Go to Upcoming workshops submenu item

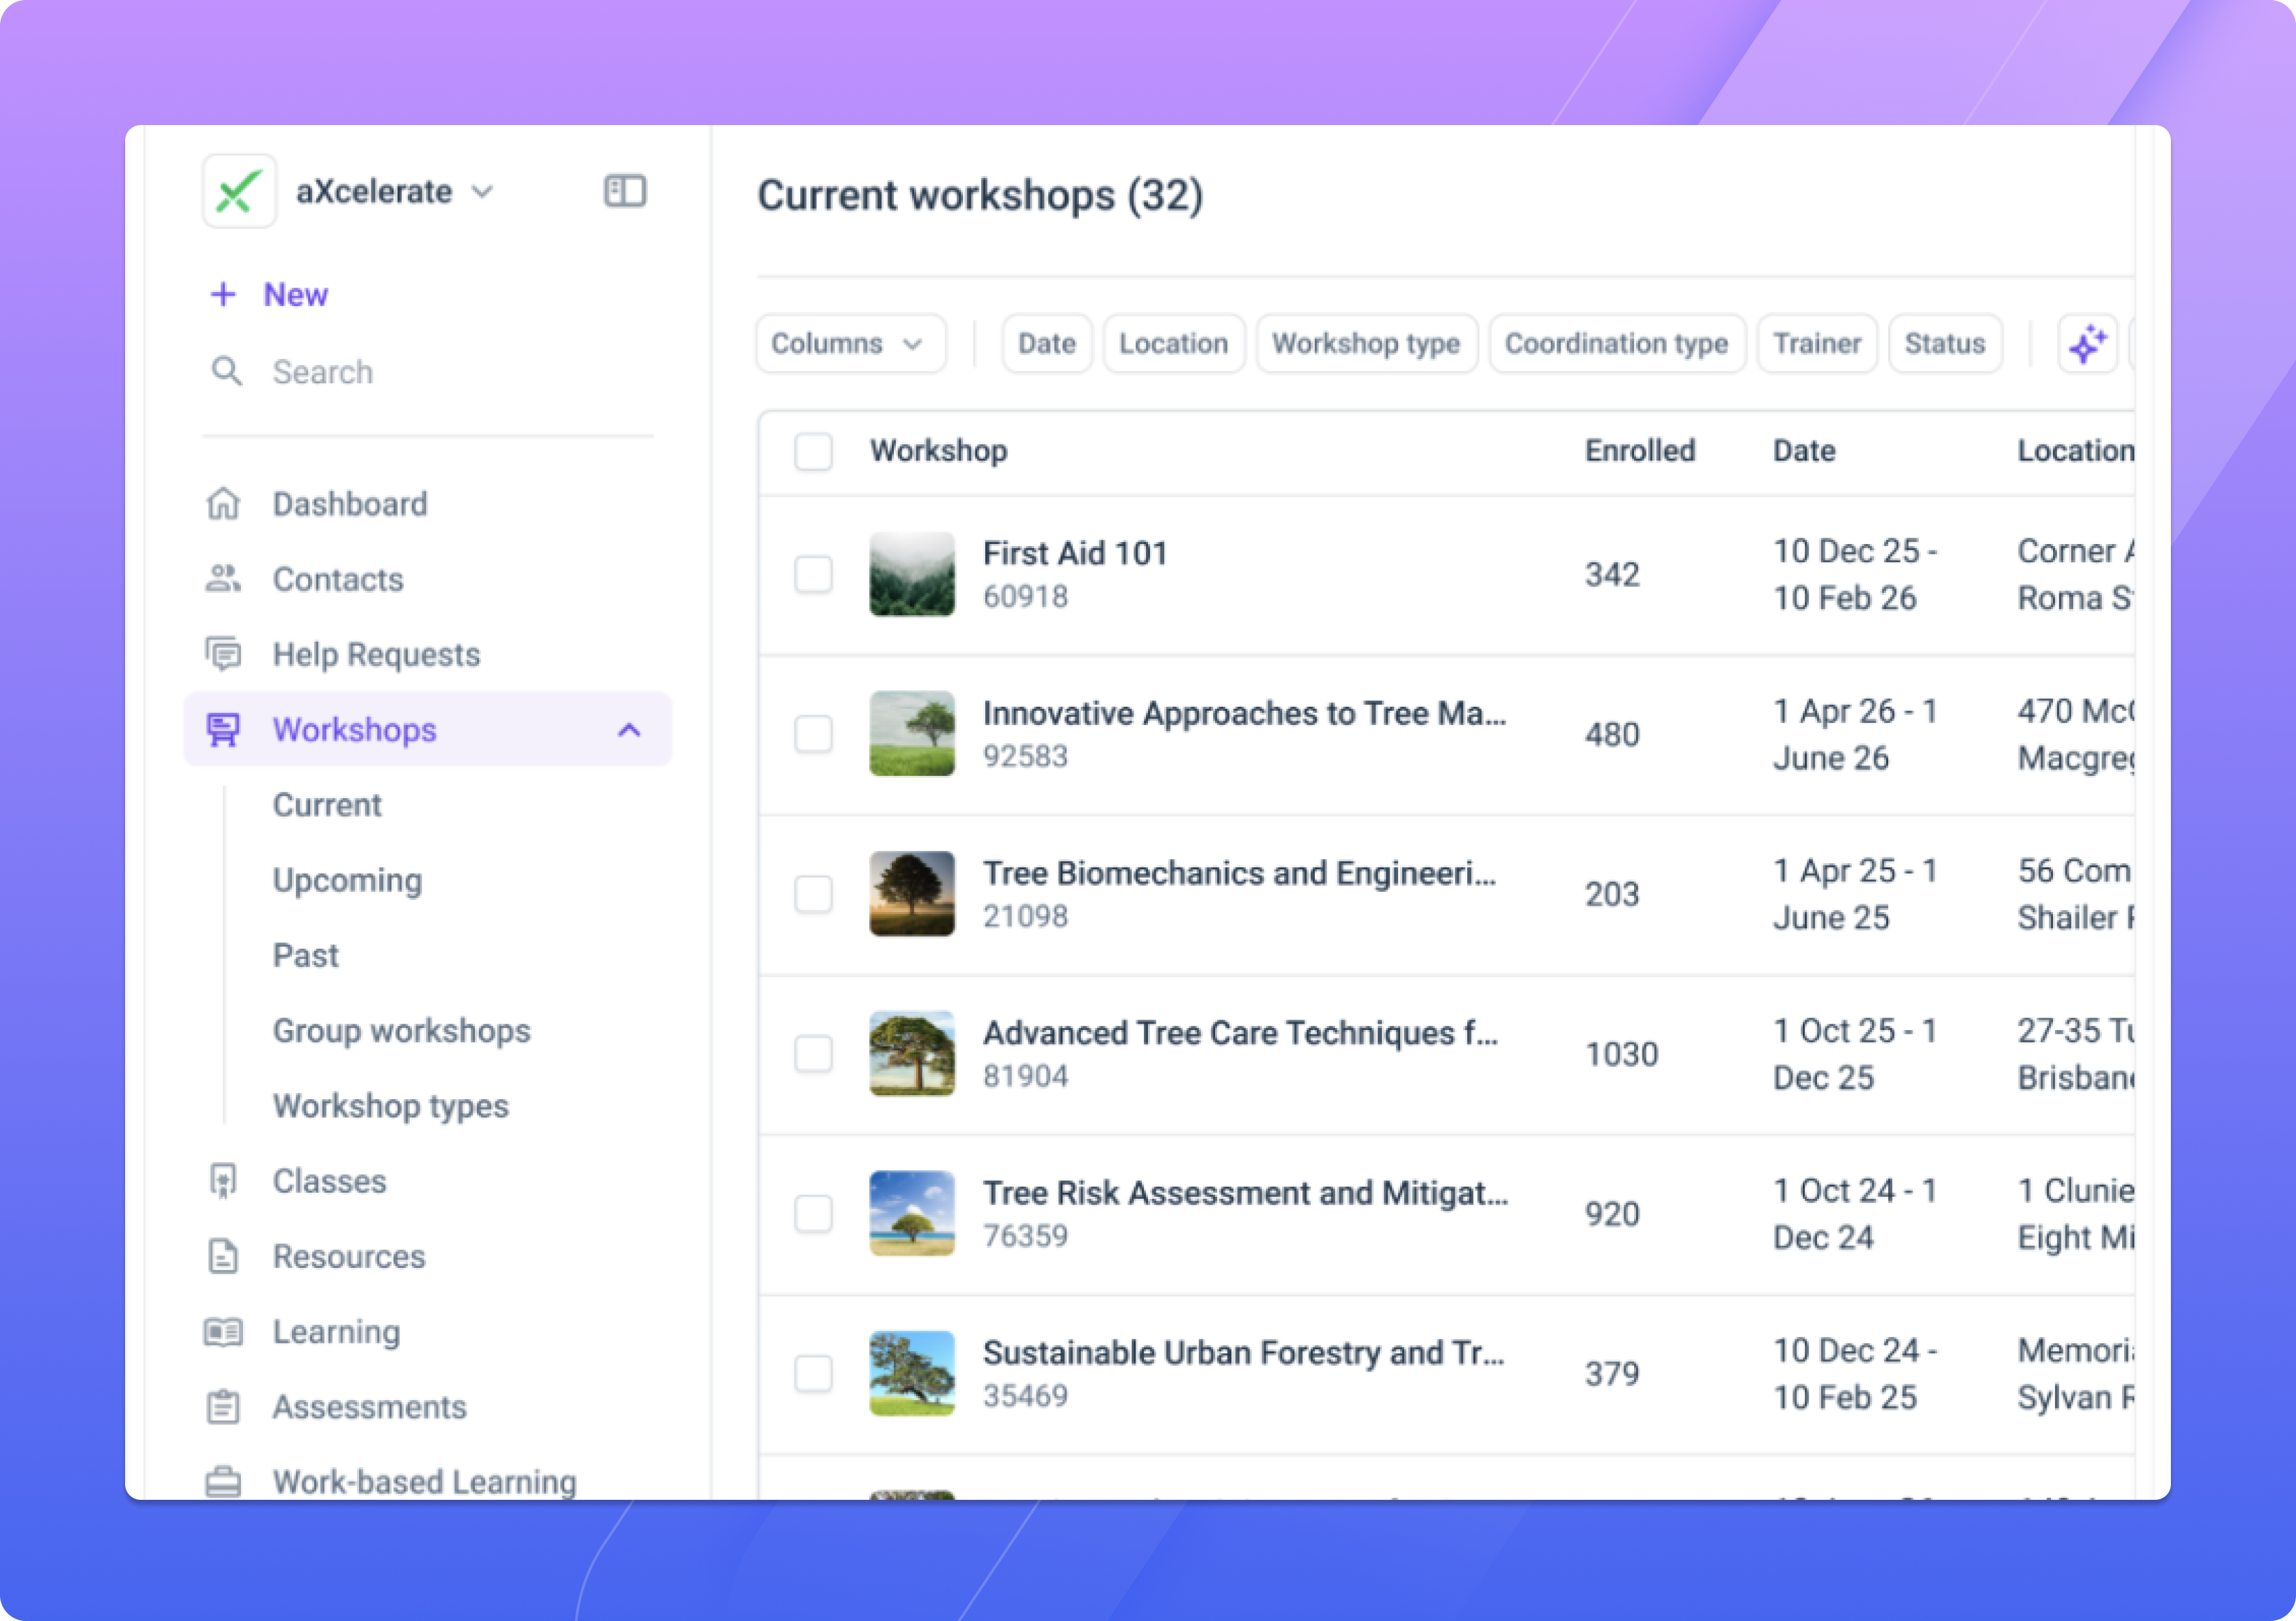pos(347,880)
